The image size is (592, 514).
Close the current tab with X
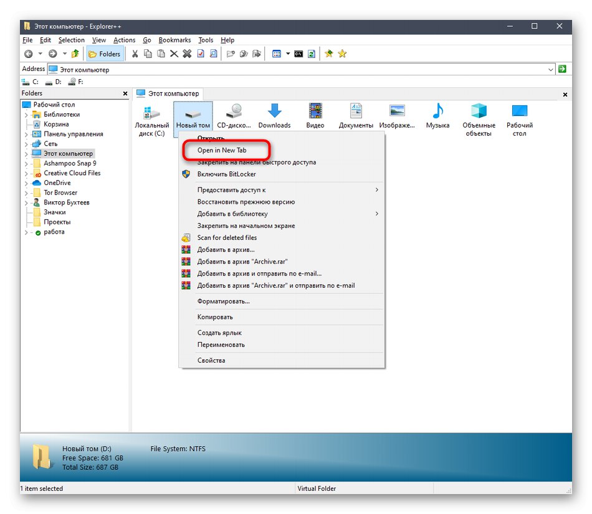(x=565, y=94)
